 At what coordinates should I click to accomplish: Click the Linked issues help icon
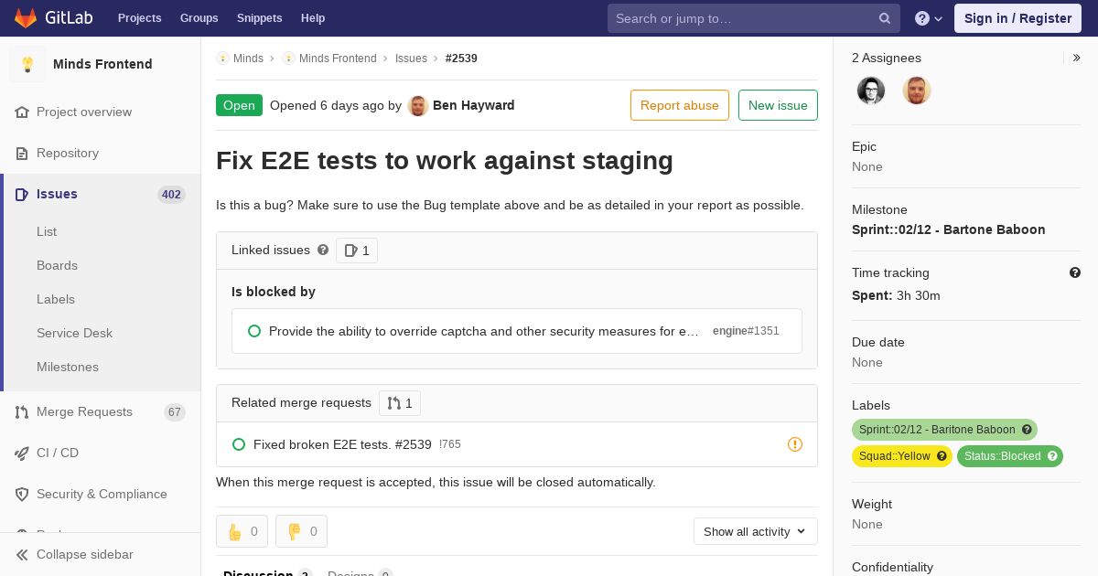click(323, 250)
